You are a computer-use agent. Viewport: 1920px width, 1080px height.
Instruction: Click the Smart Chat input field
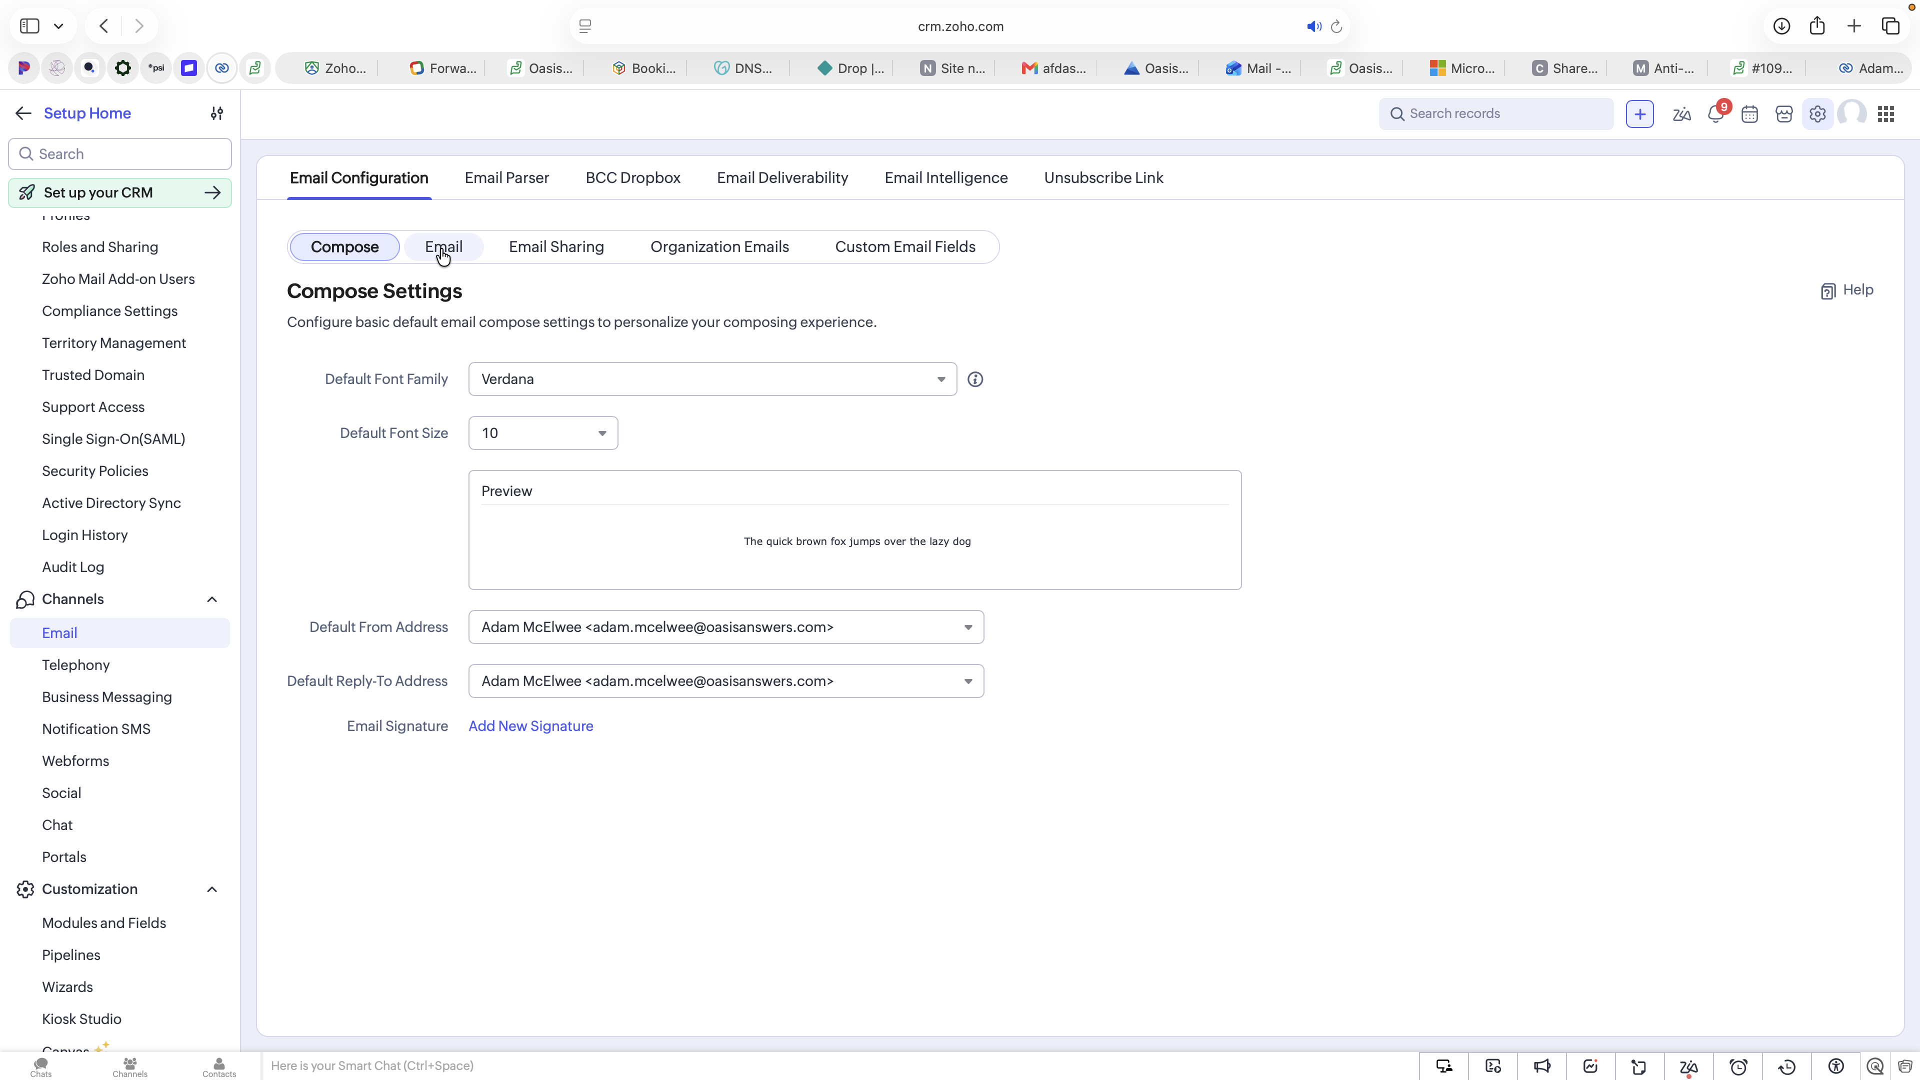pyautogui.click(x=839, y=1066)
